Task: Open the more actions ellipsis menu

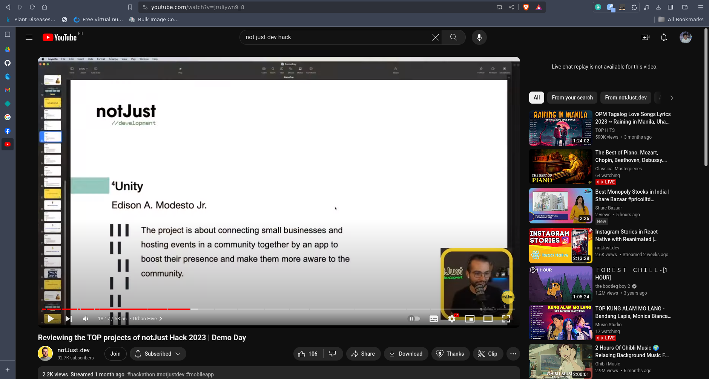Action: coord(513,354)
